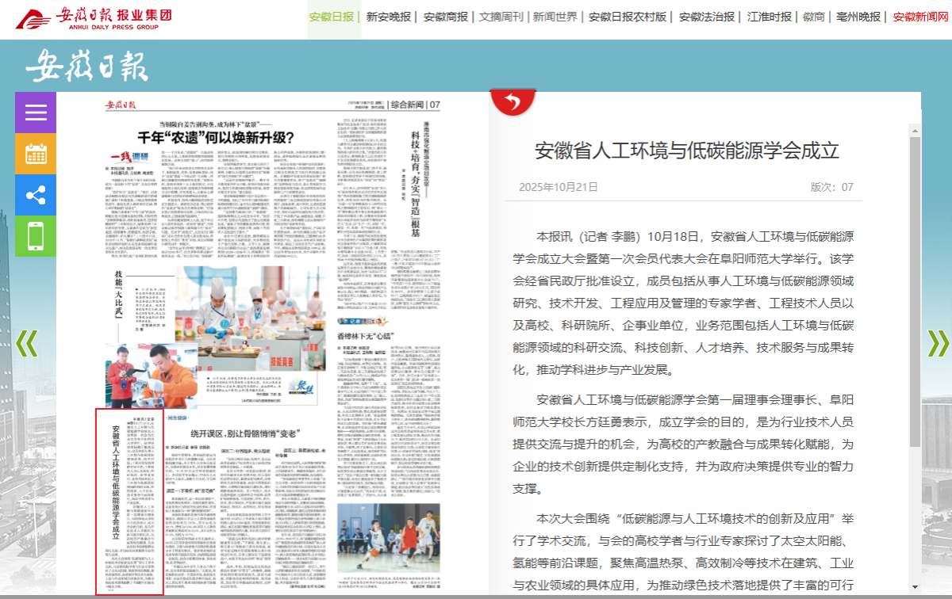Viewport: 952px width, 599px height.
Task: Select the 安徽日报 tab
Action: (x=331, y=17)
